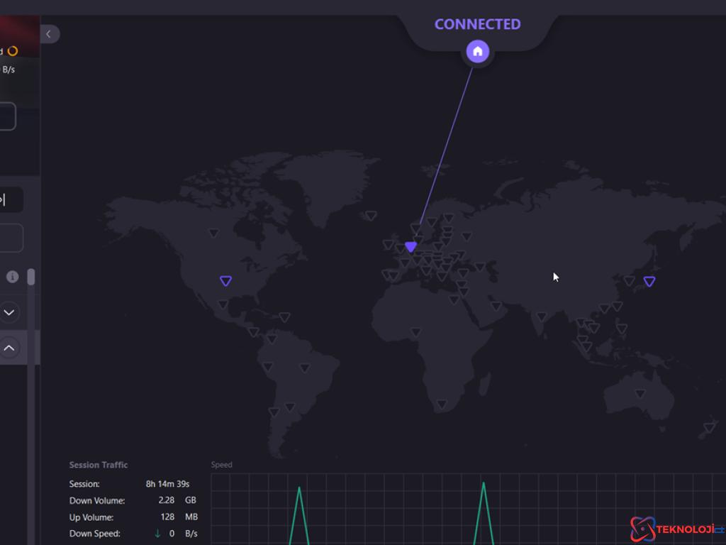Select the Japan server marker
The height and width of the screenshot is (545, 726).
click(649, 282)
